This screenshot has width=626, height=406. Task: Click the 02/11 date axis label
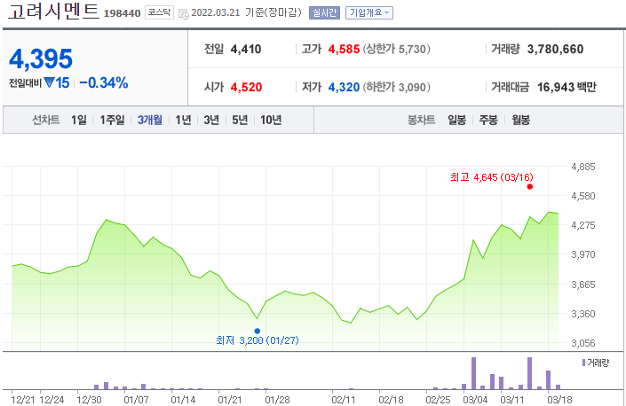click(344, 400)
